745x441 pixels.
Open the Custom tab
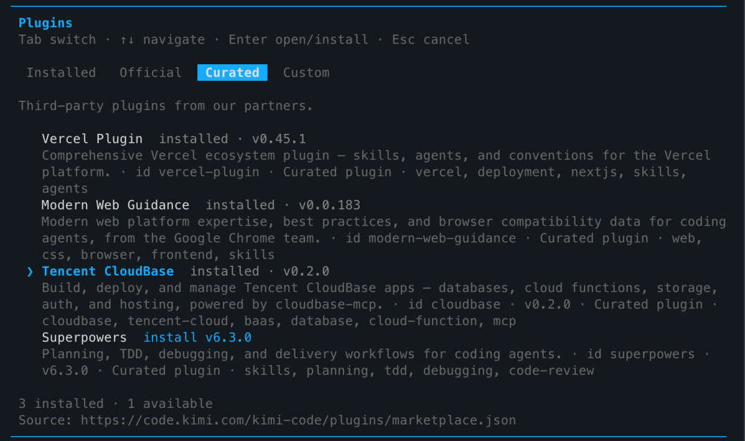[306, 72]
